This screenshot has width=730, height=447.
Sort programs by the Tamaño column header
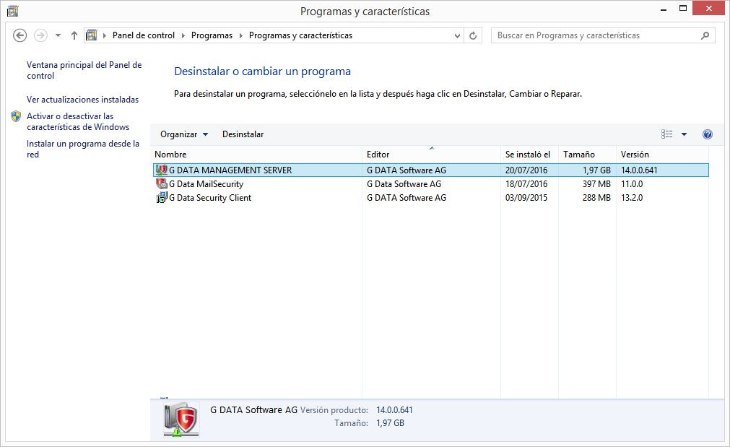click(x=578, y=155)
